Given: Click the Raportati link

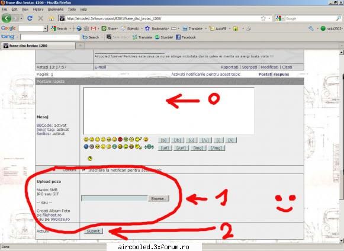Looking at the screenshot, I should coord(230,67).
